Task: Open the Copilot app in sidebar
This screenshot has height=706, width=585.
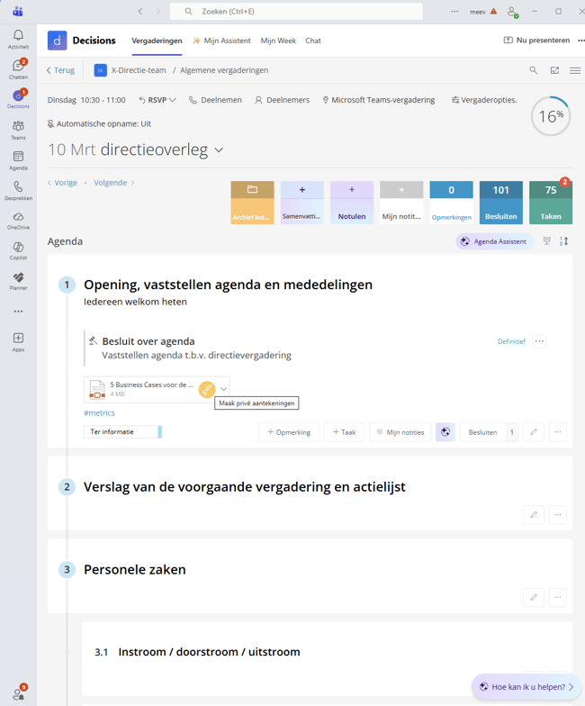Action: coord(18,250)
